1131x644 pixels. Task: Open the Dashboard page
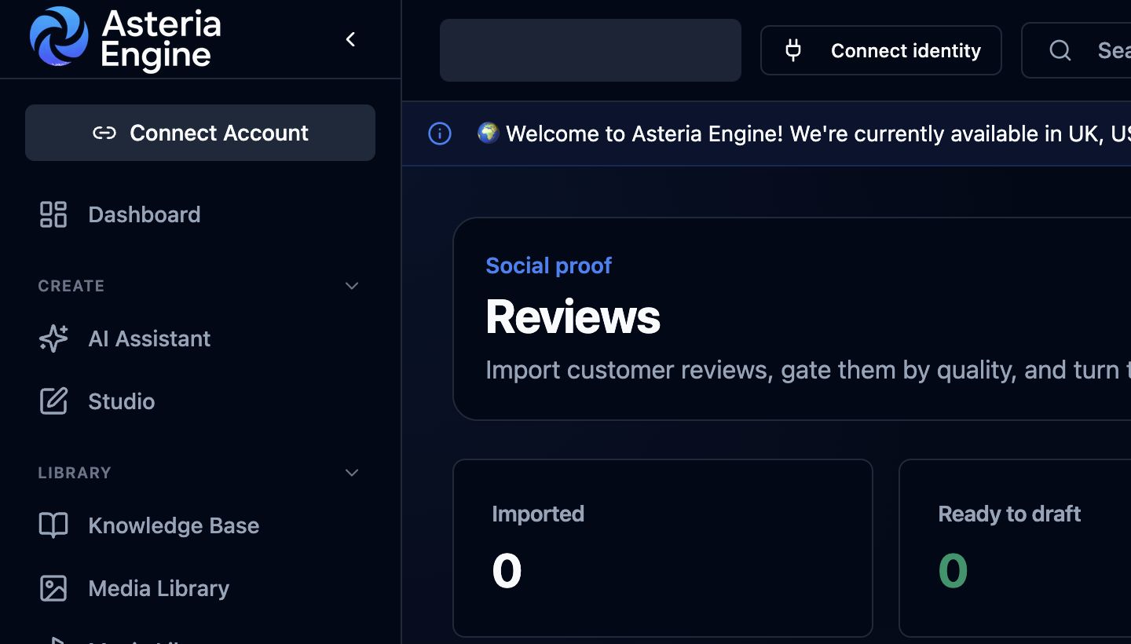[x=200, y=214]
